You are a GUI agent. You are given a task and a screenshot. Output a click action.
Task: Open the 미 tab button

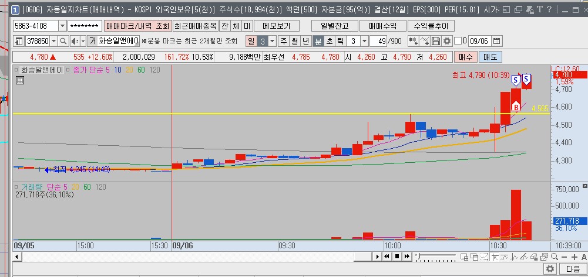coord(247,26)
